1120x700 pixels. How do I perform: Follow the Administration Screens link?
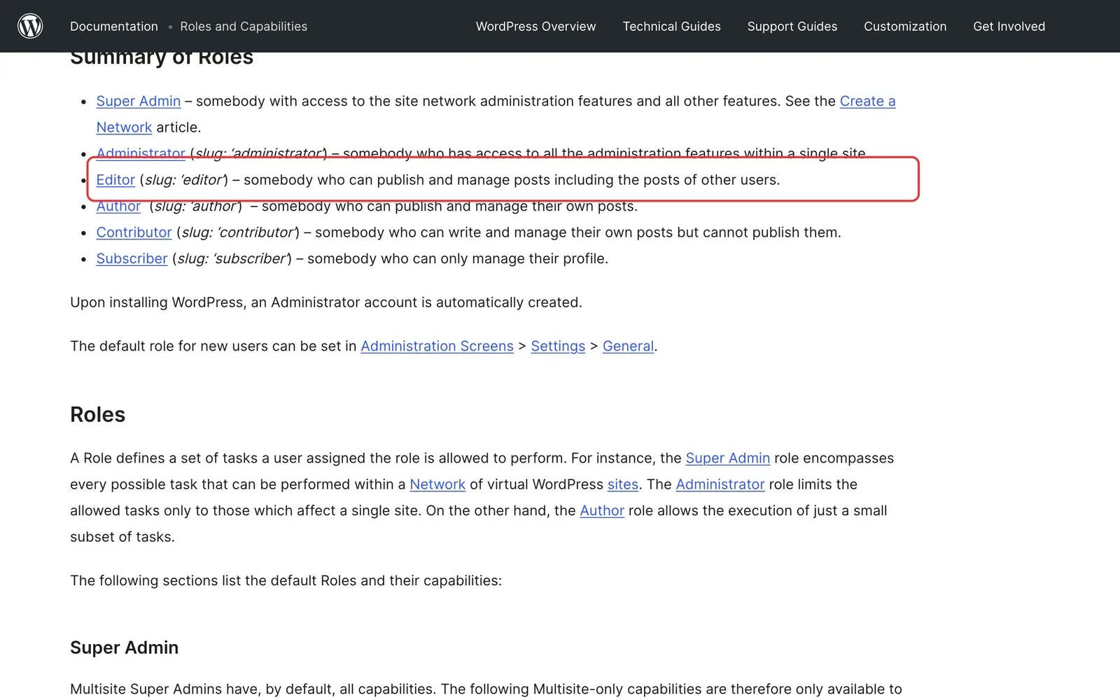coord(437,346)
